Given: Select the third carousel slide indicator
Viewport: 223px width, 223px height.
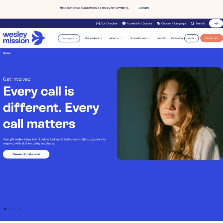Looking at the screenshot, I should coord(12,209).
